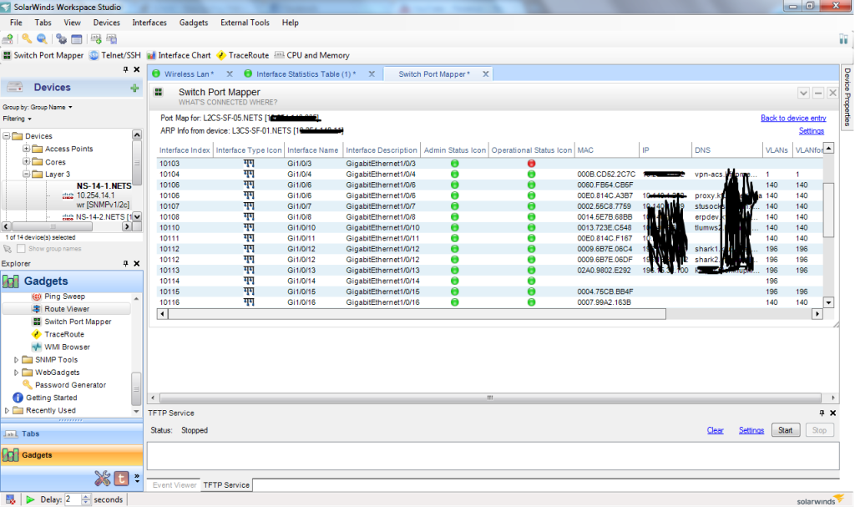
Task: Switch to Interface Statistics Table tab
Action: click(x=306, y=74)
